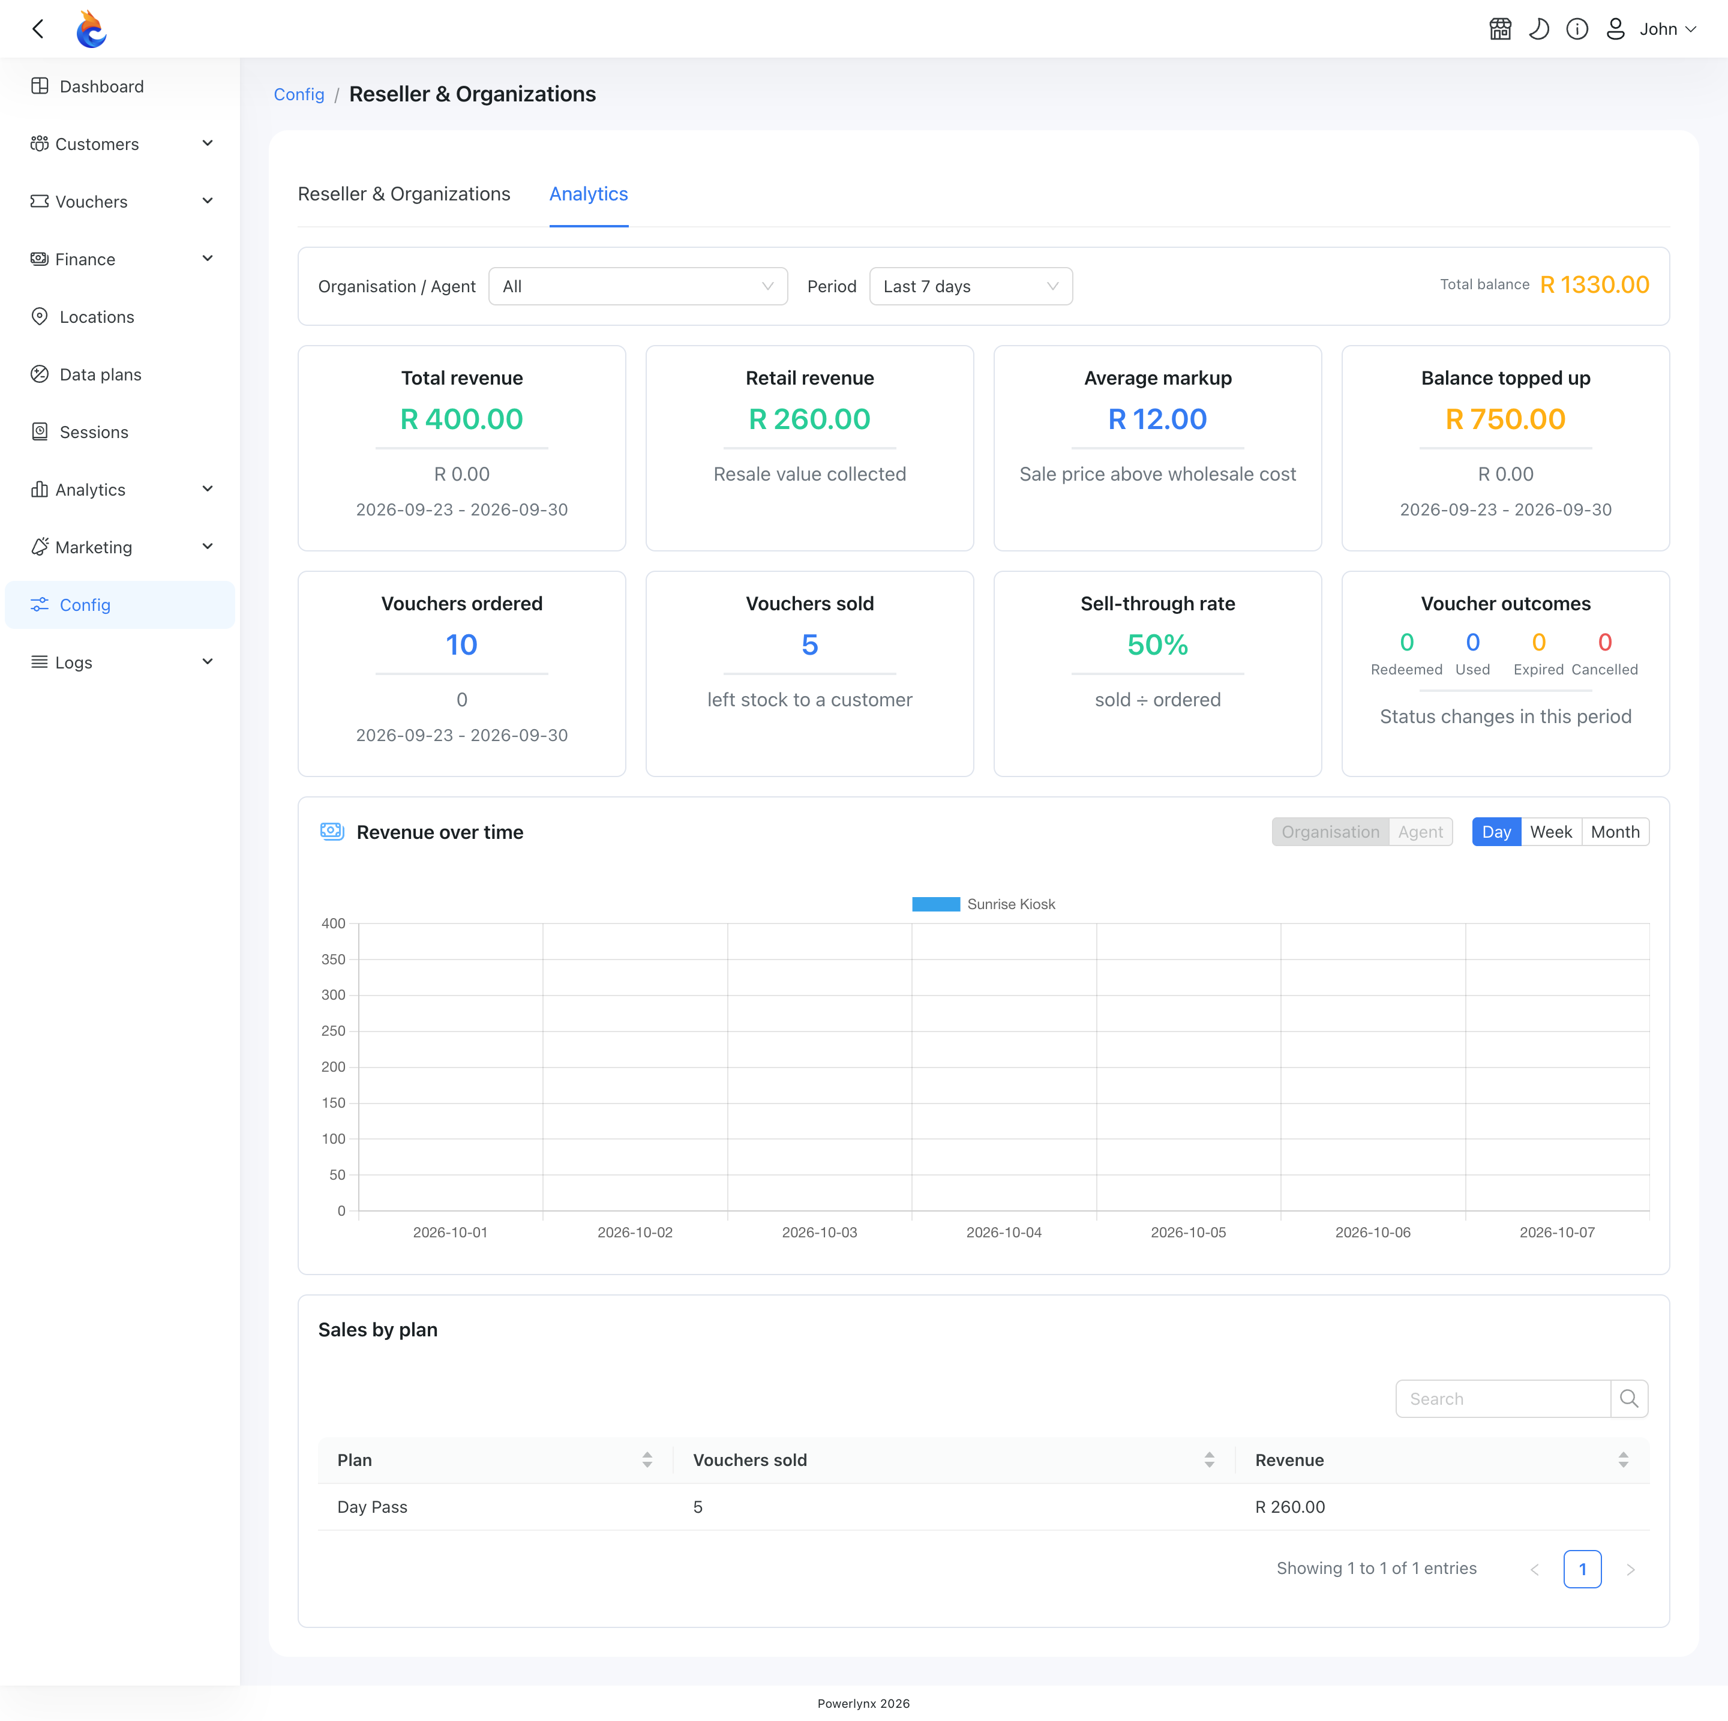The width and height of the screenshot is (1728, 1721).
Task: Switch chart to Week view
Action: (1551, 832)
